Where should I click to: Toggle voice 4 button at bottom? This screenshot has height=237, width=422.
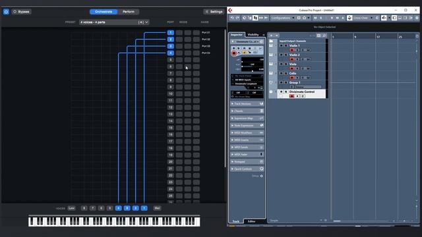118,208
